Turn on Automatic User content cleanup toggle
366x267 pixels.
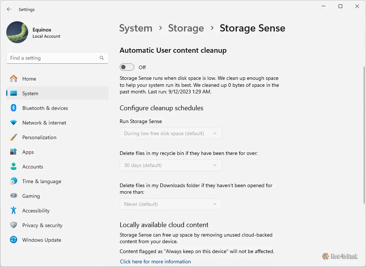pyautogui.click(x=127, y=67)
